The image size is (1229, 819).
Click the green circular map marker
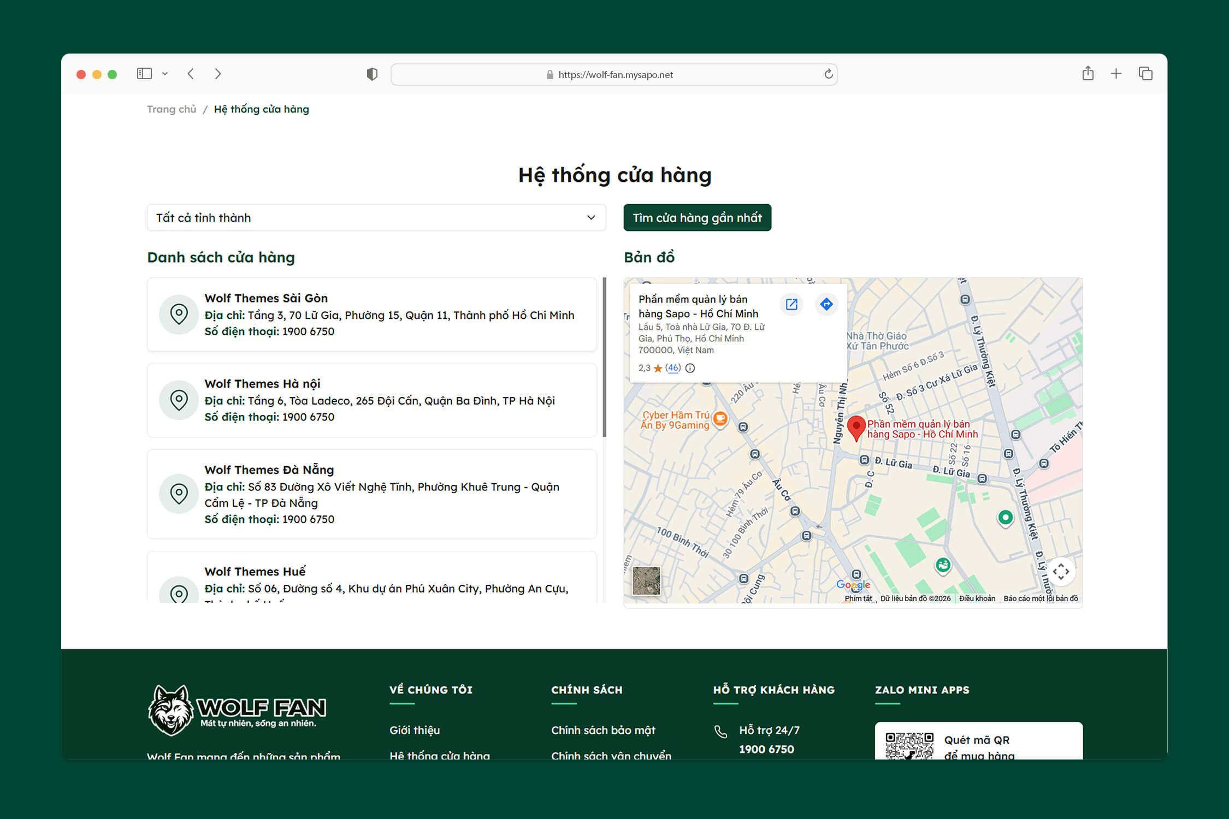pyautogui.click(x=1005, y=517)
